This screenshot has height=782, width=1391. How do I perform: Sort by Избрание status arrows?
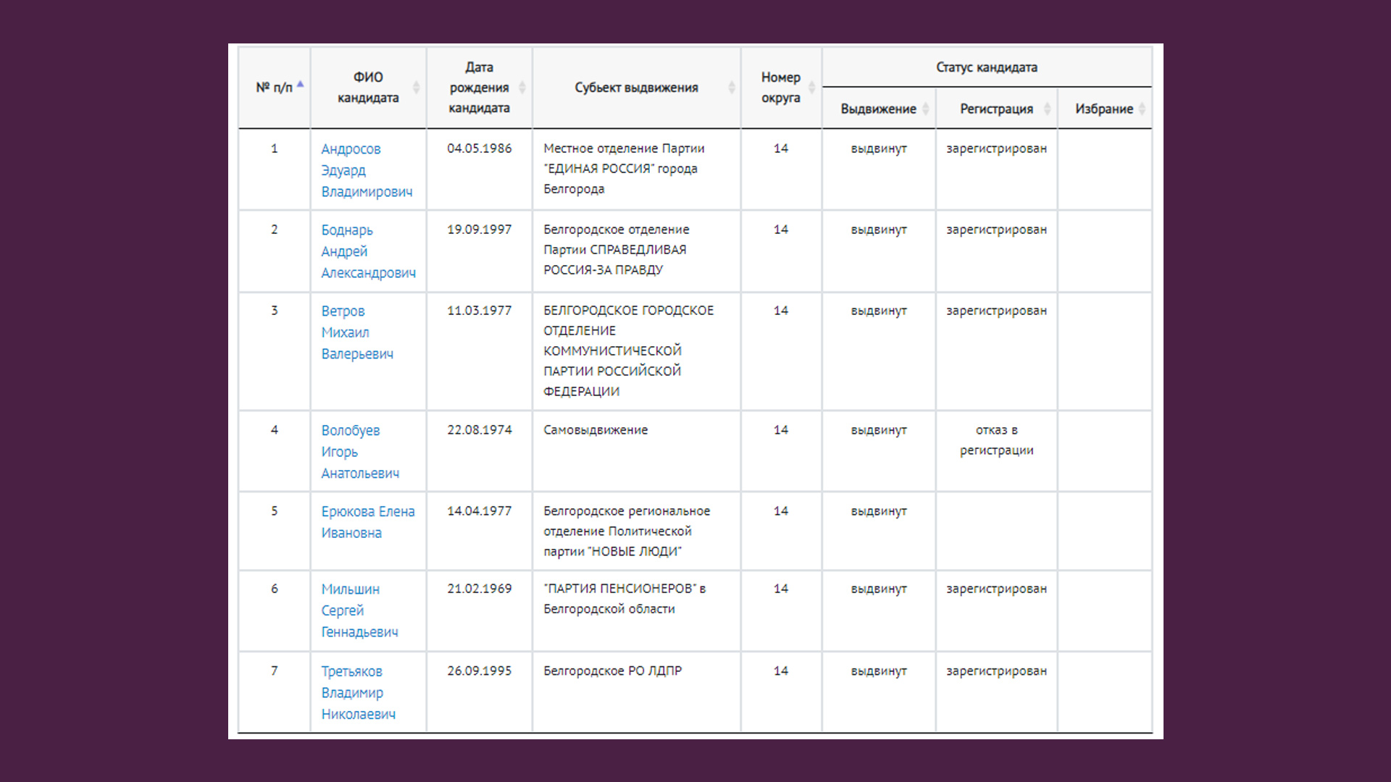(x=1142, y=109)
